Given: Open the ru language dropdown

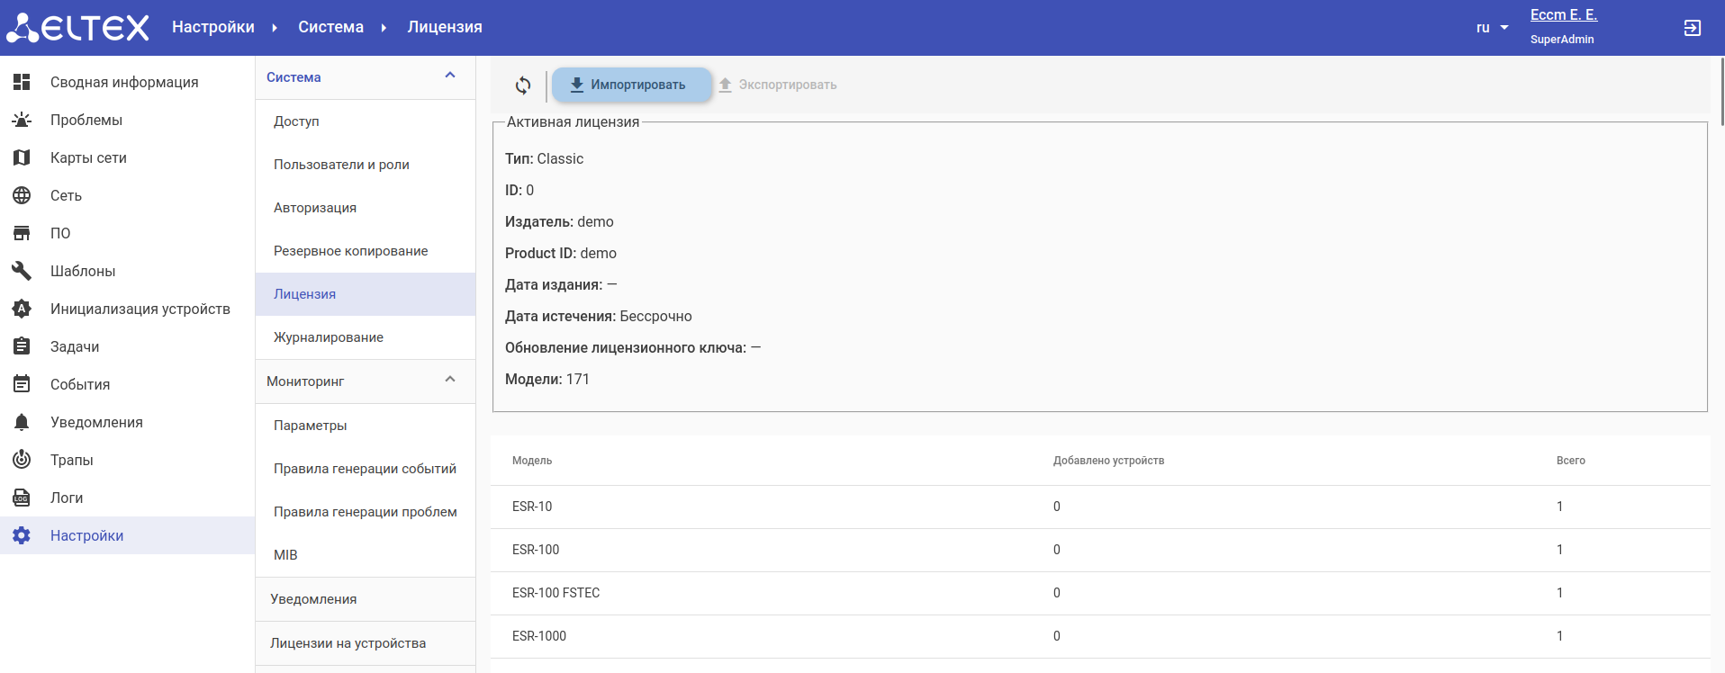Looking at the screenshot, I should [1492, 28].
